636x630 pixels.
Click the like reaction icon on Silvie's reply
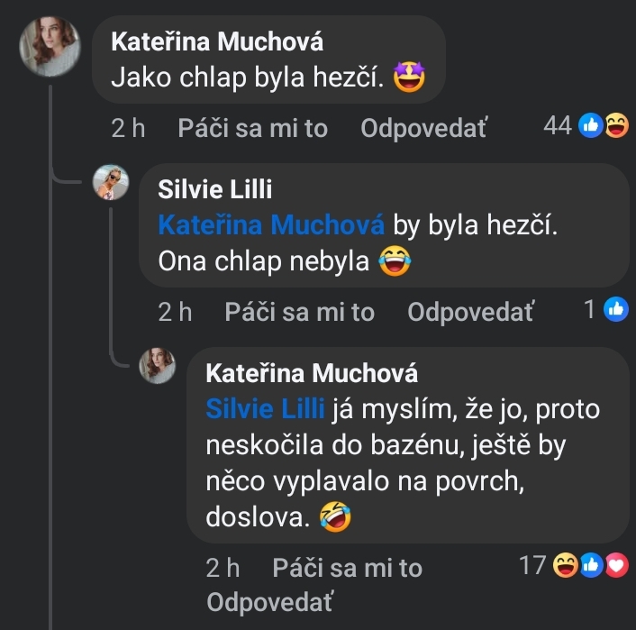617,311
